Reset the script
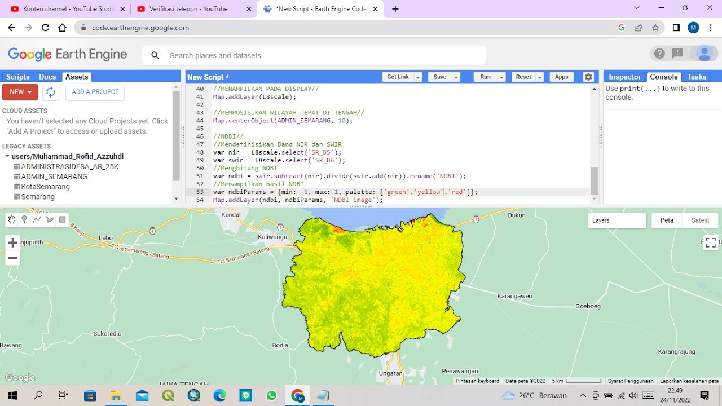722x406 pixels. 523,77
